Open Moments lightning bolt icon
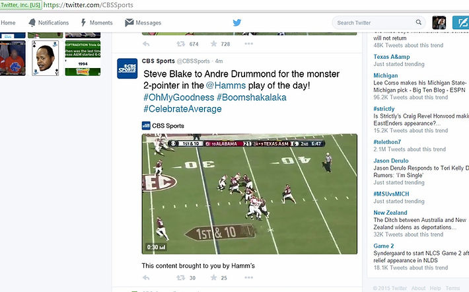469x292 pixels. click(83, 22)
